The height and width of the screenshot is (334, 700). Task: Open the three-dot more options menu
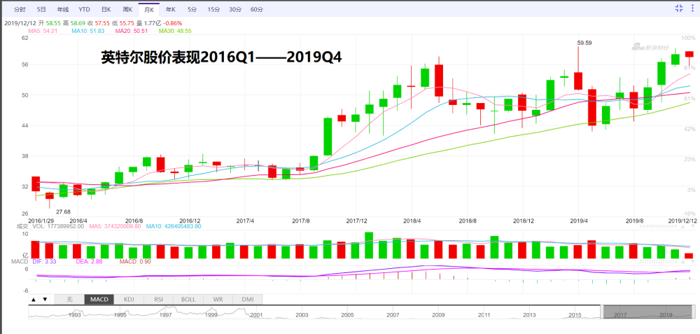pyautogui.click(x=693, y=8)
